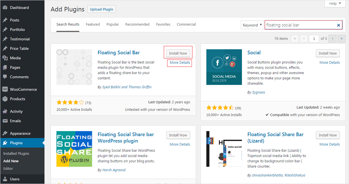Go to the next results page arrow
Screen dimensions: 349x184
333,38
